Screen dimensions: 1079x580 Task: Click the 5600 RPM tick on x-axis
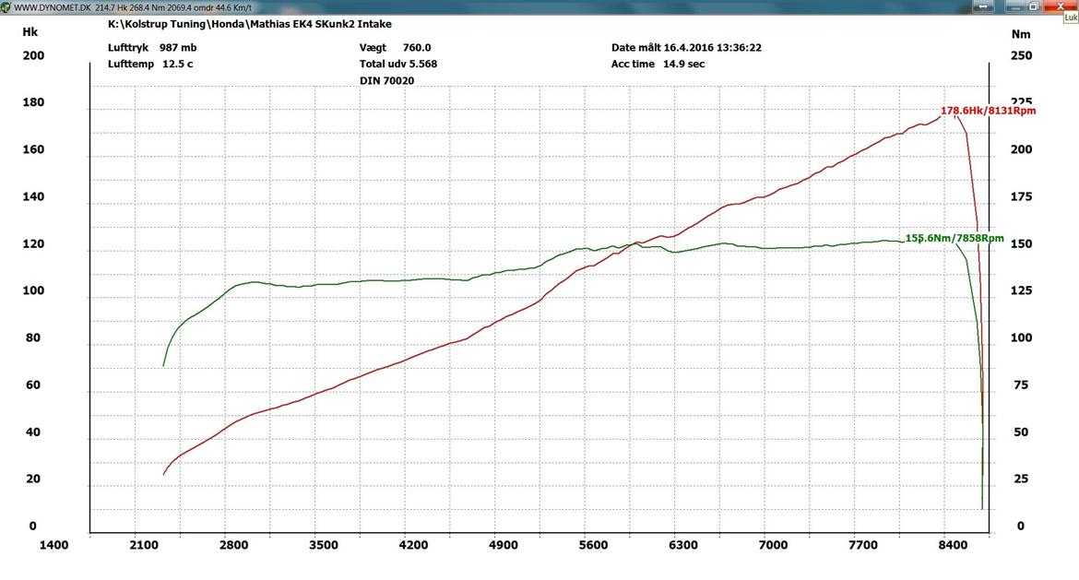(593, 545)
